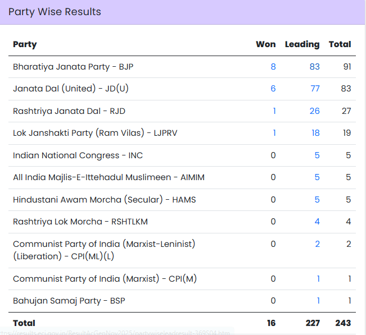This screenshot has width=366, height=335.
Task: Open RSHTLKM leading count link 4
Action: point(317,221)
